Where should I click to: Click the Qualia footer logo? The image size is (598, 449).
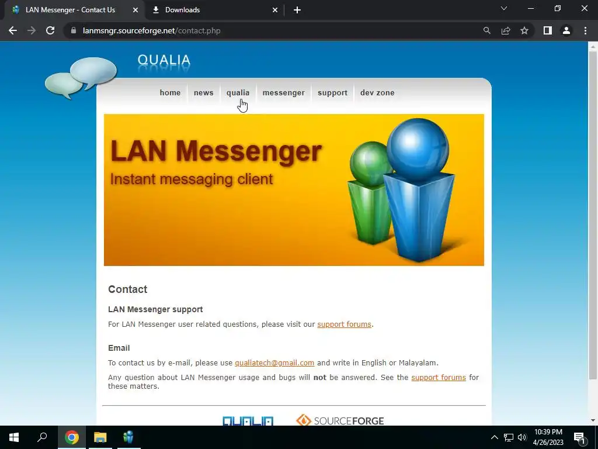coord(248,421)
